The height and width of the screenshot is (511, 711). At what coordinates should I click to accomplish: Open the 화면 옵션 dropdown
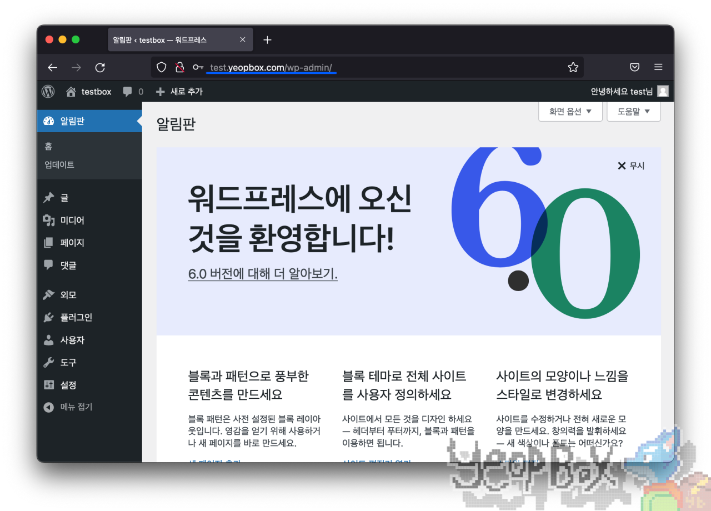570,111
